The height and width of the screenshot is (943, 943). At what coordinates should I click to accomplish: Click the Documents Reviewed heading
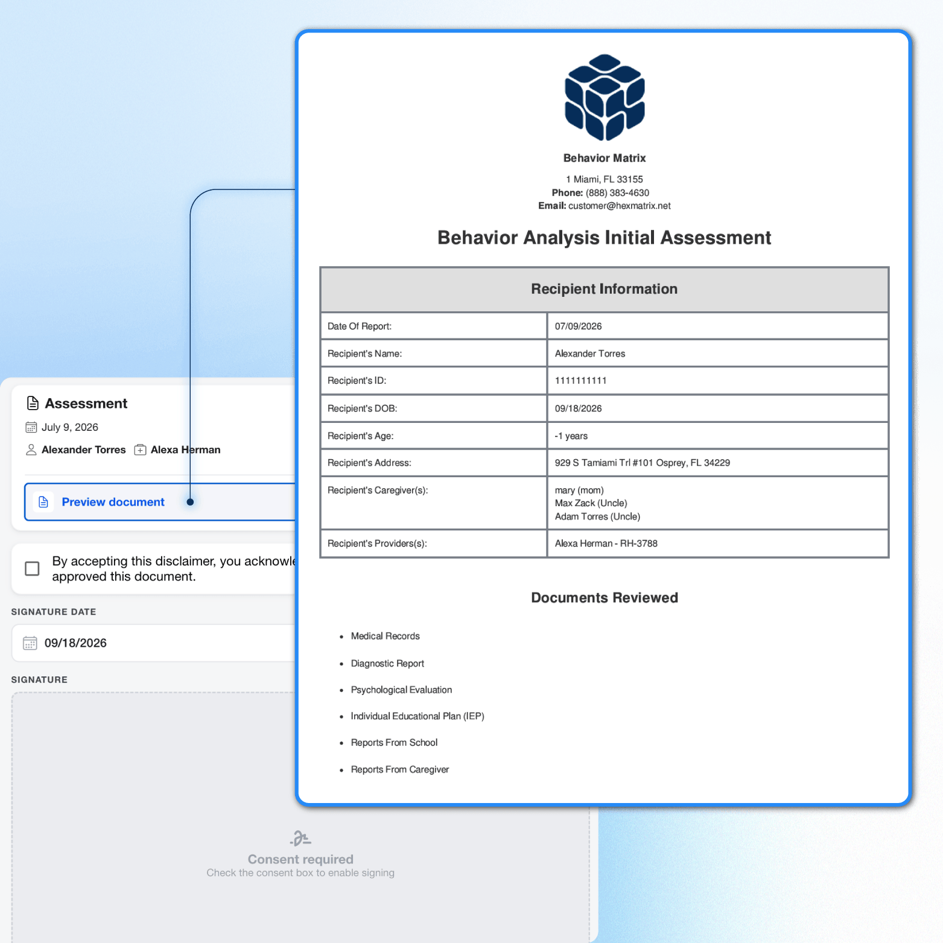click(605, 598)
